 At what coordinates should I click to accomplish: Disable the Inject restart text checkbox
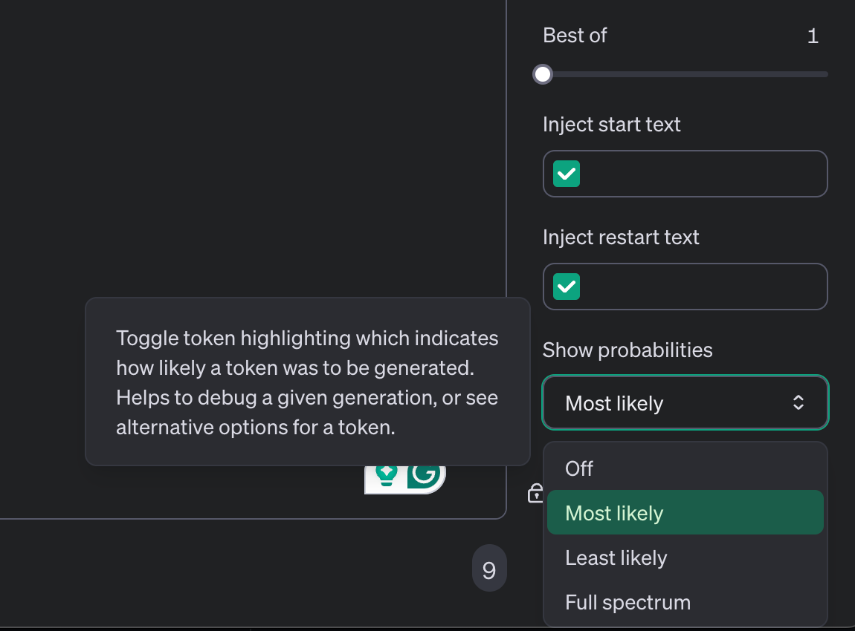[567, 287]
